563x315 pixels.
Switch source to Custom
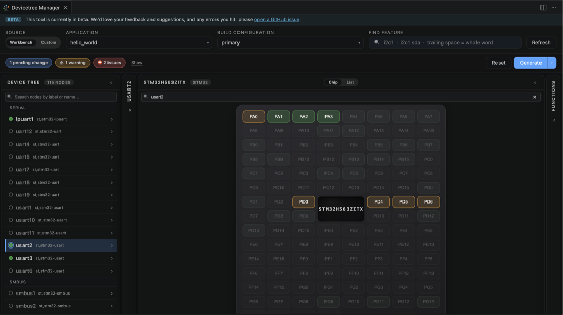tap(49, 42)
